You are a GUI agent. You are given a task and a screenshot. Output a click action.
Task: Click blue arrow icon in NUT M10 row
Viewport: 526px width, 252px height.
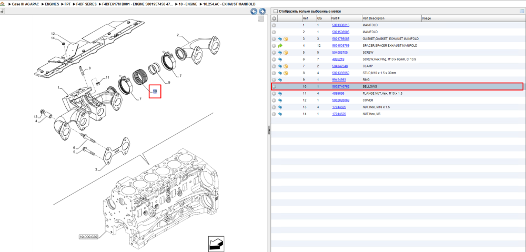click(280, 107)
